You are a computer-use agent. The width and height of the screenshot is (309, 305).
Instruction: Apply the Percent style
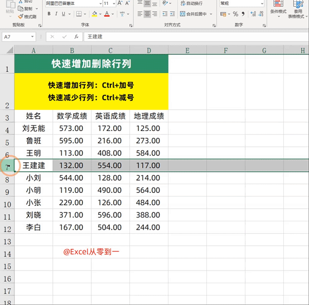pyautogui.click(x=235, y=14)
